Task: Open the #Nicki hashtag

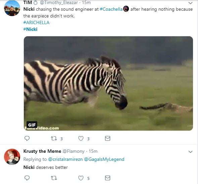Action: click(31, 29)
